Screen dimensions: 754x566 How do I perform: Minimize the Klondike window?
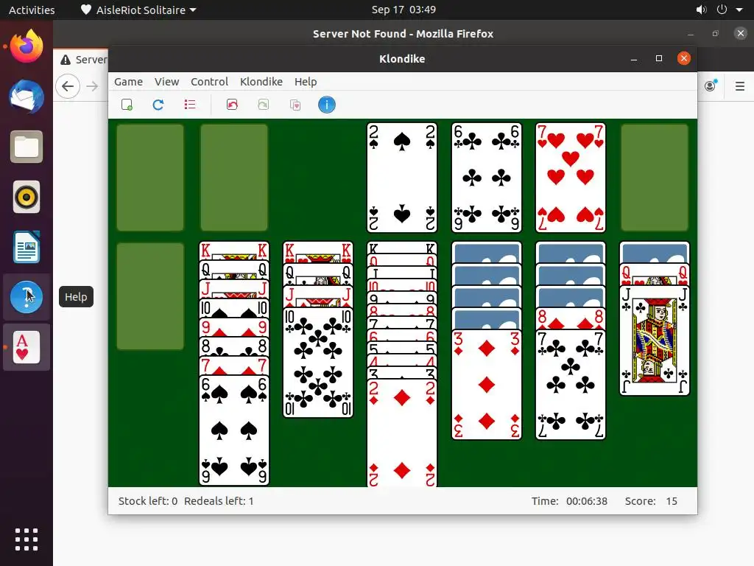tap(634, 59)
